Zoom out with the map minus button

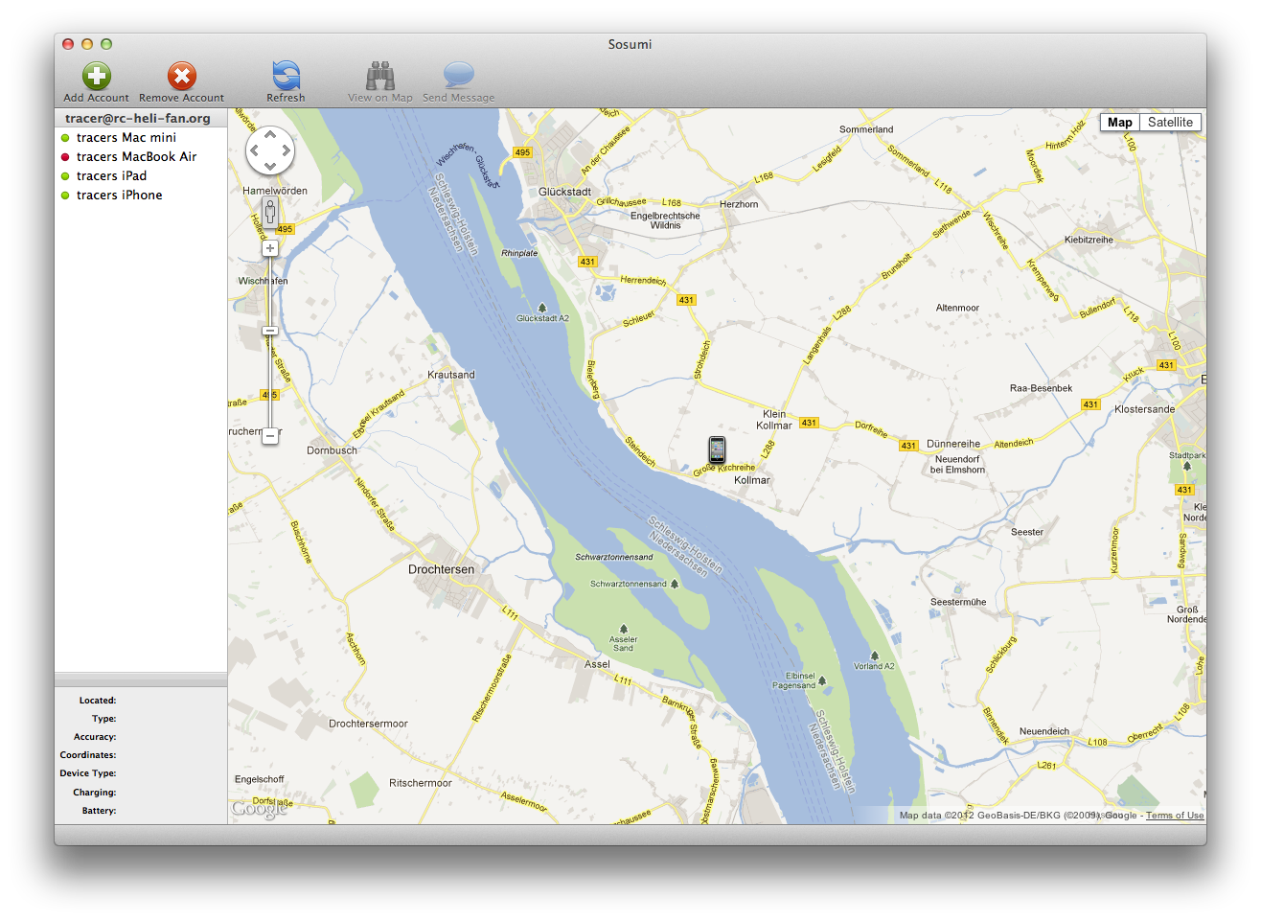270,435
